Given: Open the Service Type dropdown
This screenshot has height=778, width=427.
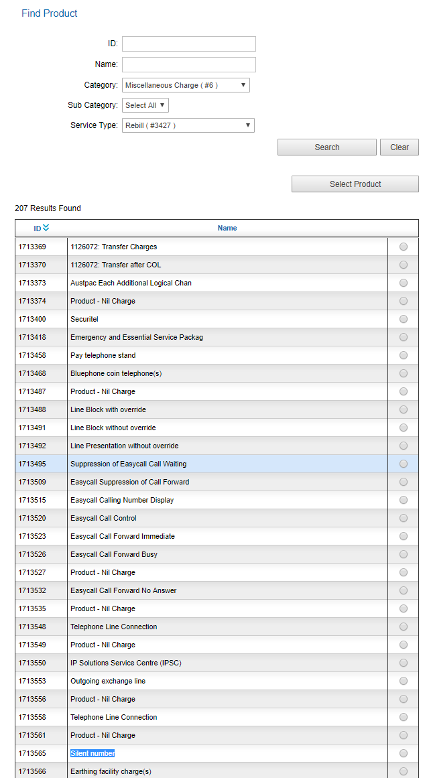Looking at the screenshot, I should pos(188,125).
